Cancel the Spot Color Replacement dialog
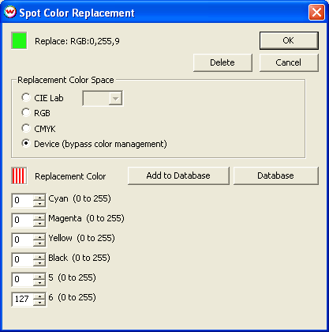The width and height of the screenshot is (329, 332). [x=289, y=62]
